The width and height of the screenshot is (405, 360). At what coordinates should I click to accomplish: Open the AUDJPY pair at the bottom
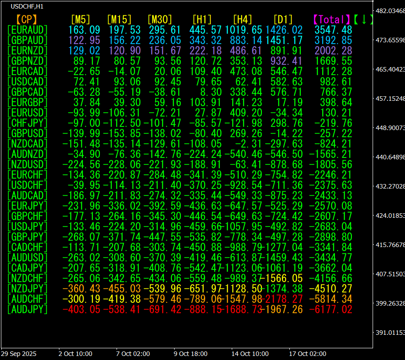point(27,309)
